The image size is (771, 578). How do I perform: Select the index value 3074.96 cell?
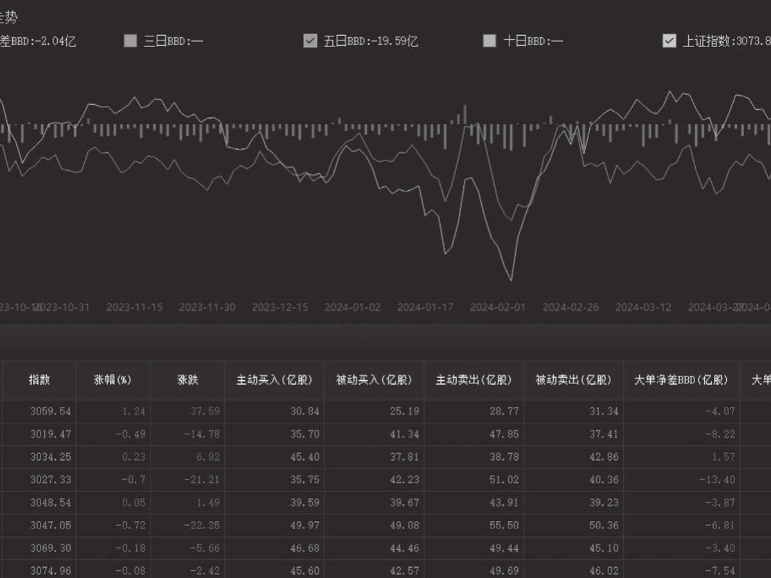coord(39,569)
